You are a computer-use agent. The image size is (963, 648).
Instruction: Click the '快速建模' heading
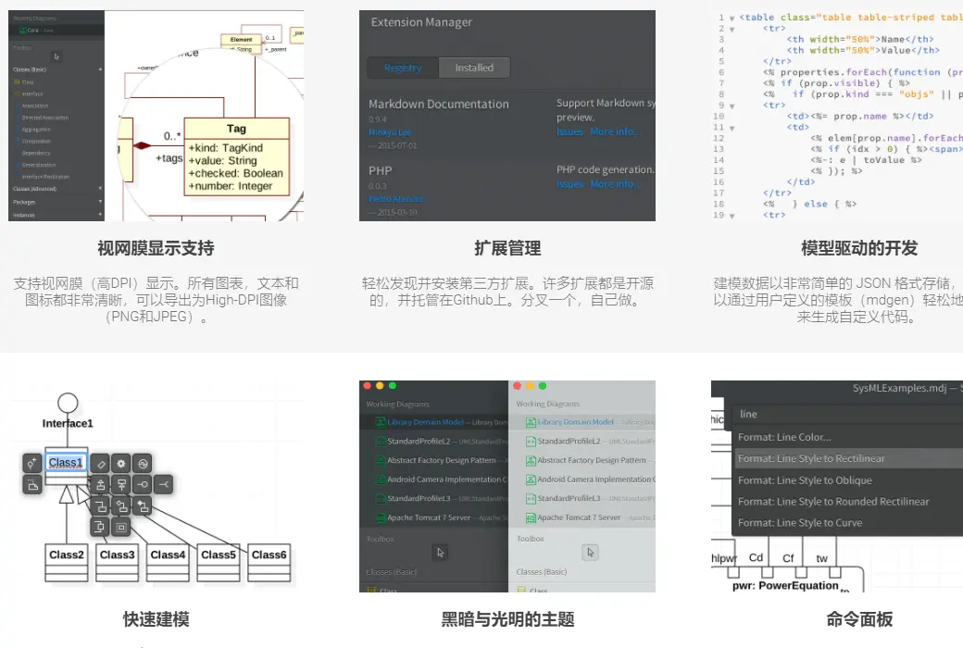(x=156, y=619)
